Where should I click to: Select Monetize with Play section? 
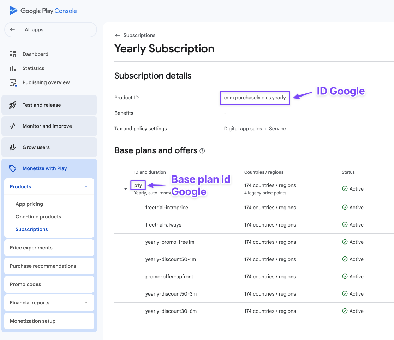(x=49, y=168)
